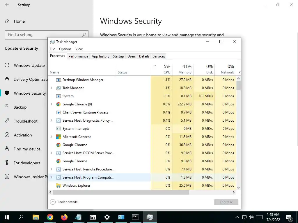The height and width of the screenshot is (223, 298).
Task: Open the Options menu
Action: [x=65, y=49]
